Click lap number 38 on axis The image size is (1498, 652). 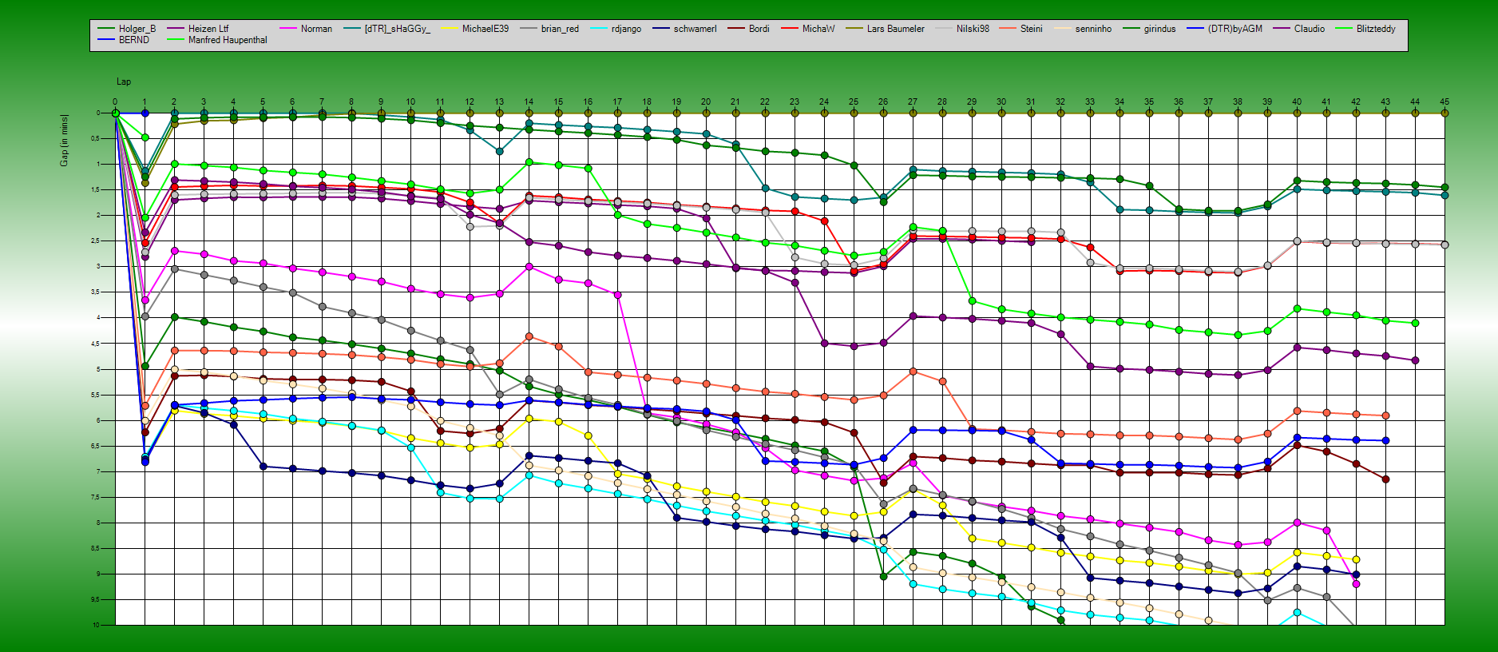1238,102
